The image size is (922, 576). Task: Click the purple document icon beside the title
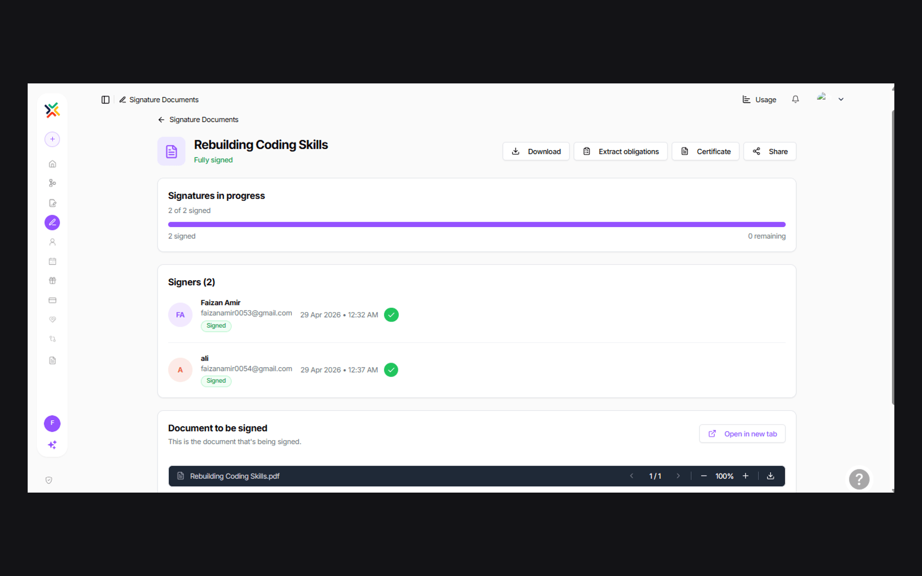pyautogui.click(x=171, y=151)
